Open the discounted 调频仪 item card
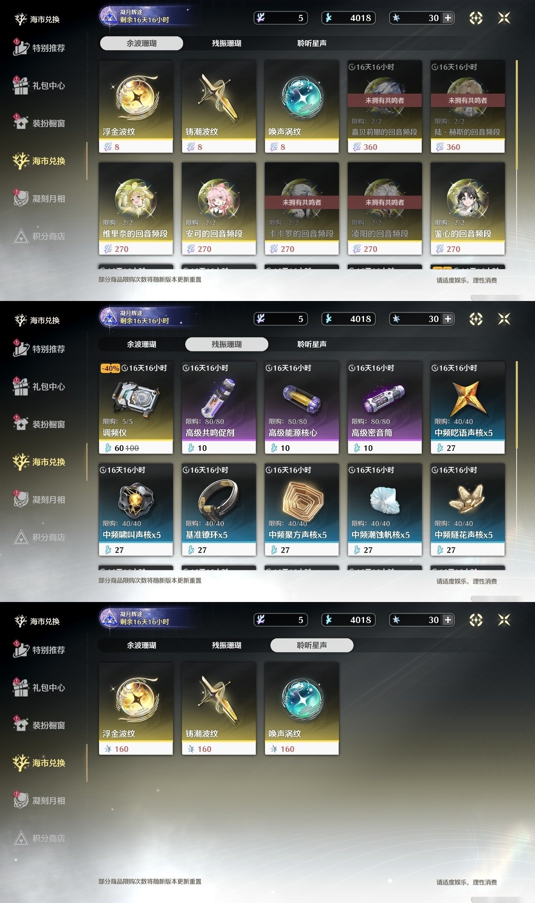The width and height of the screenshot is (535, 903). click(x=136, y=408)
